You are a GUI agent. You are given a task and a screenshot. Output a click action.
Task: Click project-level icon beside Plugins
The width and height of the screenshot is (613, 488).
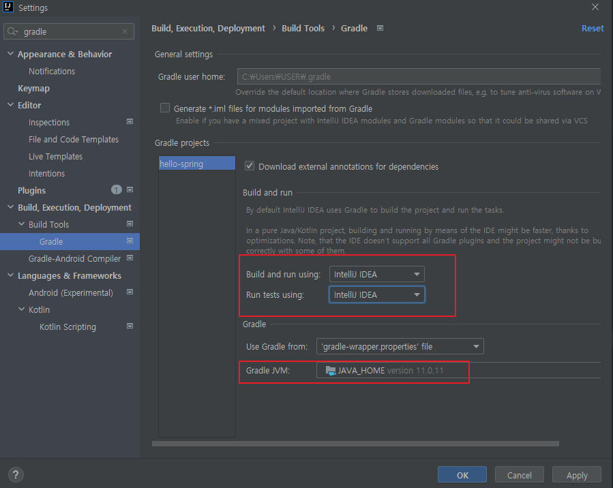(x=130, y=190)
